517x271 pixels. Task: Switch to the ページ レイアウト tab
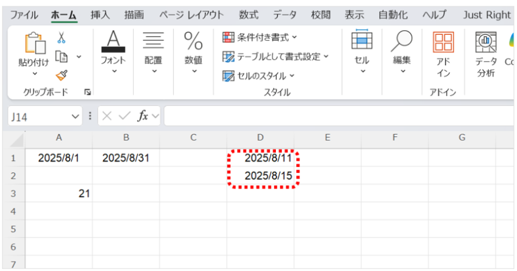[x=191, y=15]
